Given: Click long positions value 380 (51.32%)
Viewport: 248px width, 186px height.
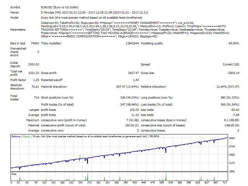Looking at the screenshot, I should click(x=230, y=98).
